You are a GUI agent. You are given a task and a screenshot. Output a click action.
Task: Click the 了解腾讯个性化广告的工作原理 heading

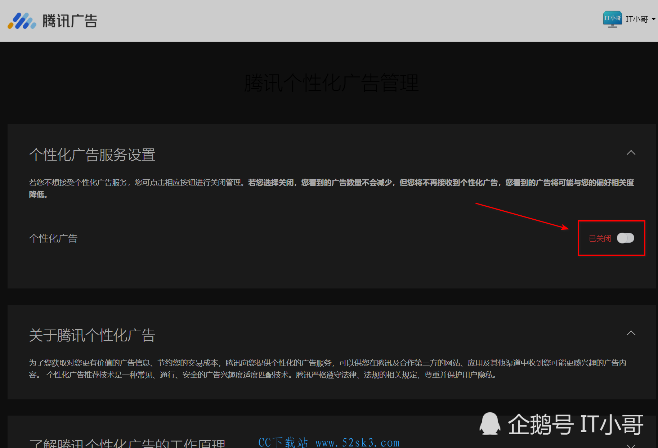pos(127,444)
